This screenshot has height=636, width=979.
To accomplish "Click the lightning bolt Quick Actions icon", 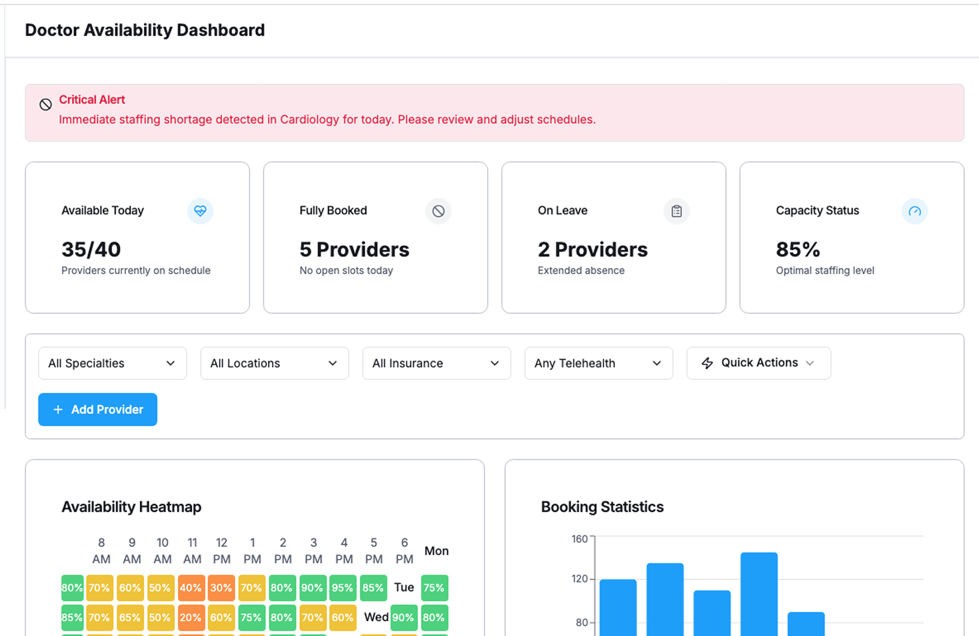I will coord(707,363).
